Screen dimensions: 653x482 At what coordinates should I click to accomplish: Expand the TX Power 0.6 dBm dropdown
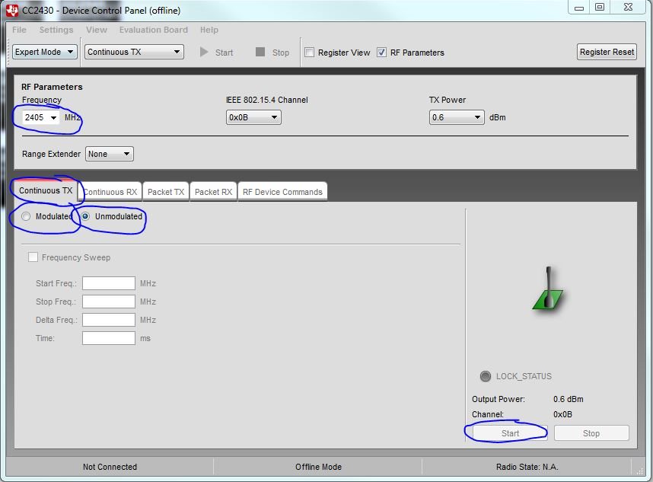click(x=457, y=117)
